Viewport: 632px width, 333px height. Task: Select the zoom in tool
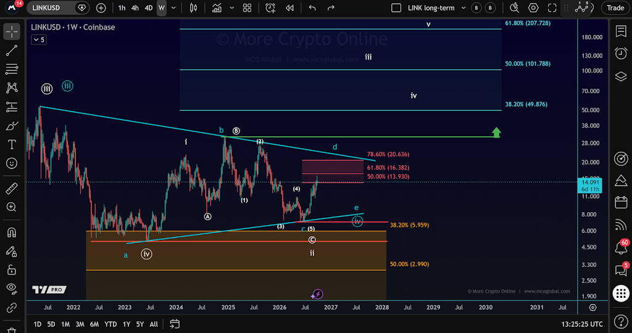[12, 207]
